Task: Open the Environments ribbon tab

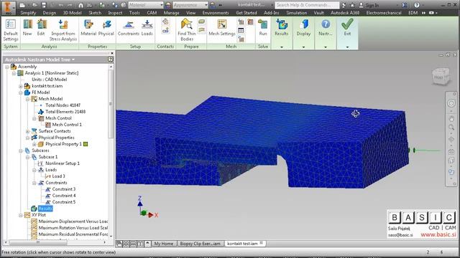Action: (x=216, y=13)
